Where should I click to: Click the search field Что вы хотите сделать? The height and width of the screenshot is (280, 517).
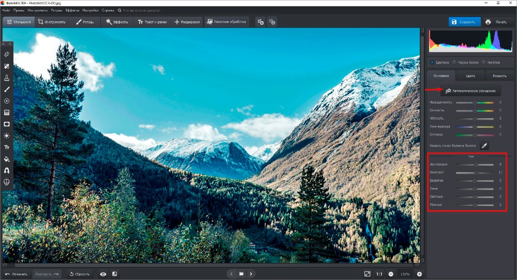tap(142, 10)
